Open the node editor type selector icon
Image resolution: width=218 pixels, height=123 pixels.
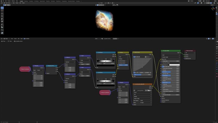tap(2, 39)
